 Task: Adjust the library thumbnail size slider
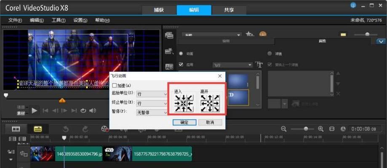[x=367, y=34]
